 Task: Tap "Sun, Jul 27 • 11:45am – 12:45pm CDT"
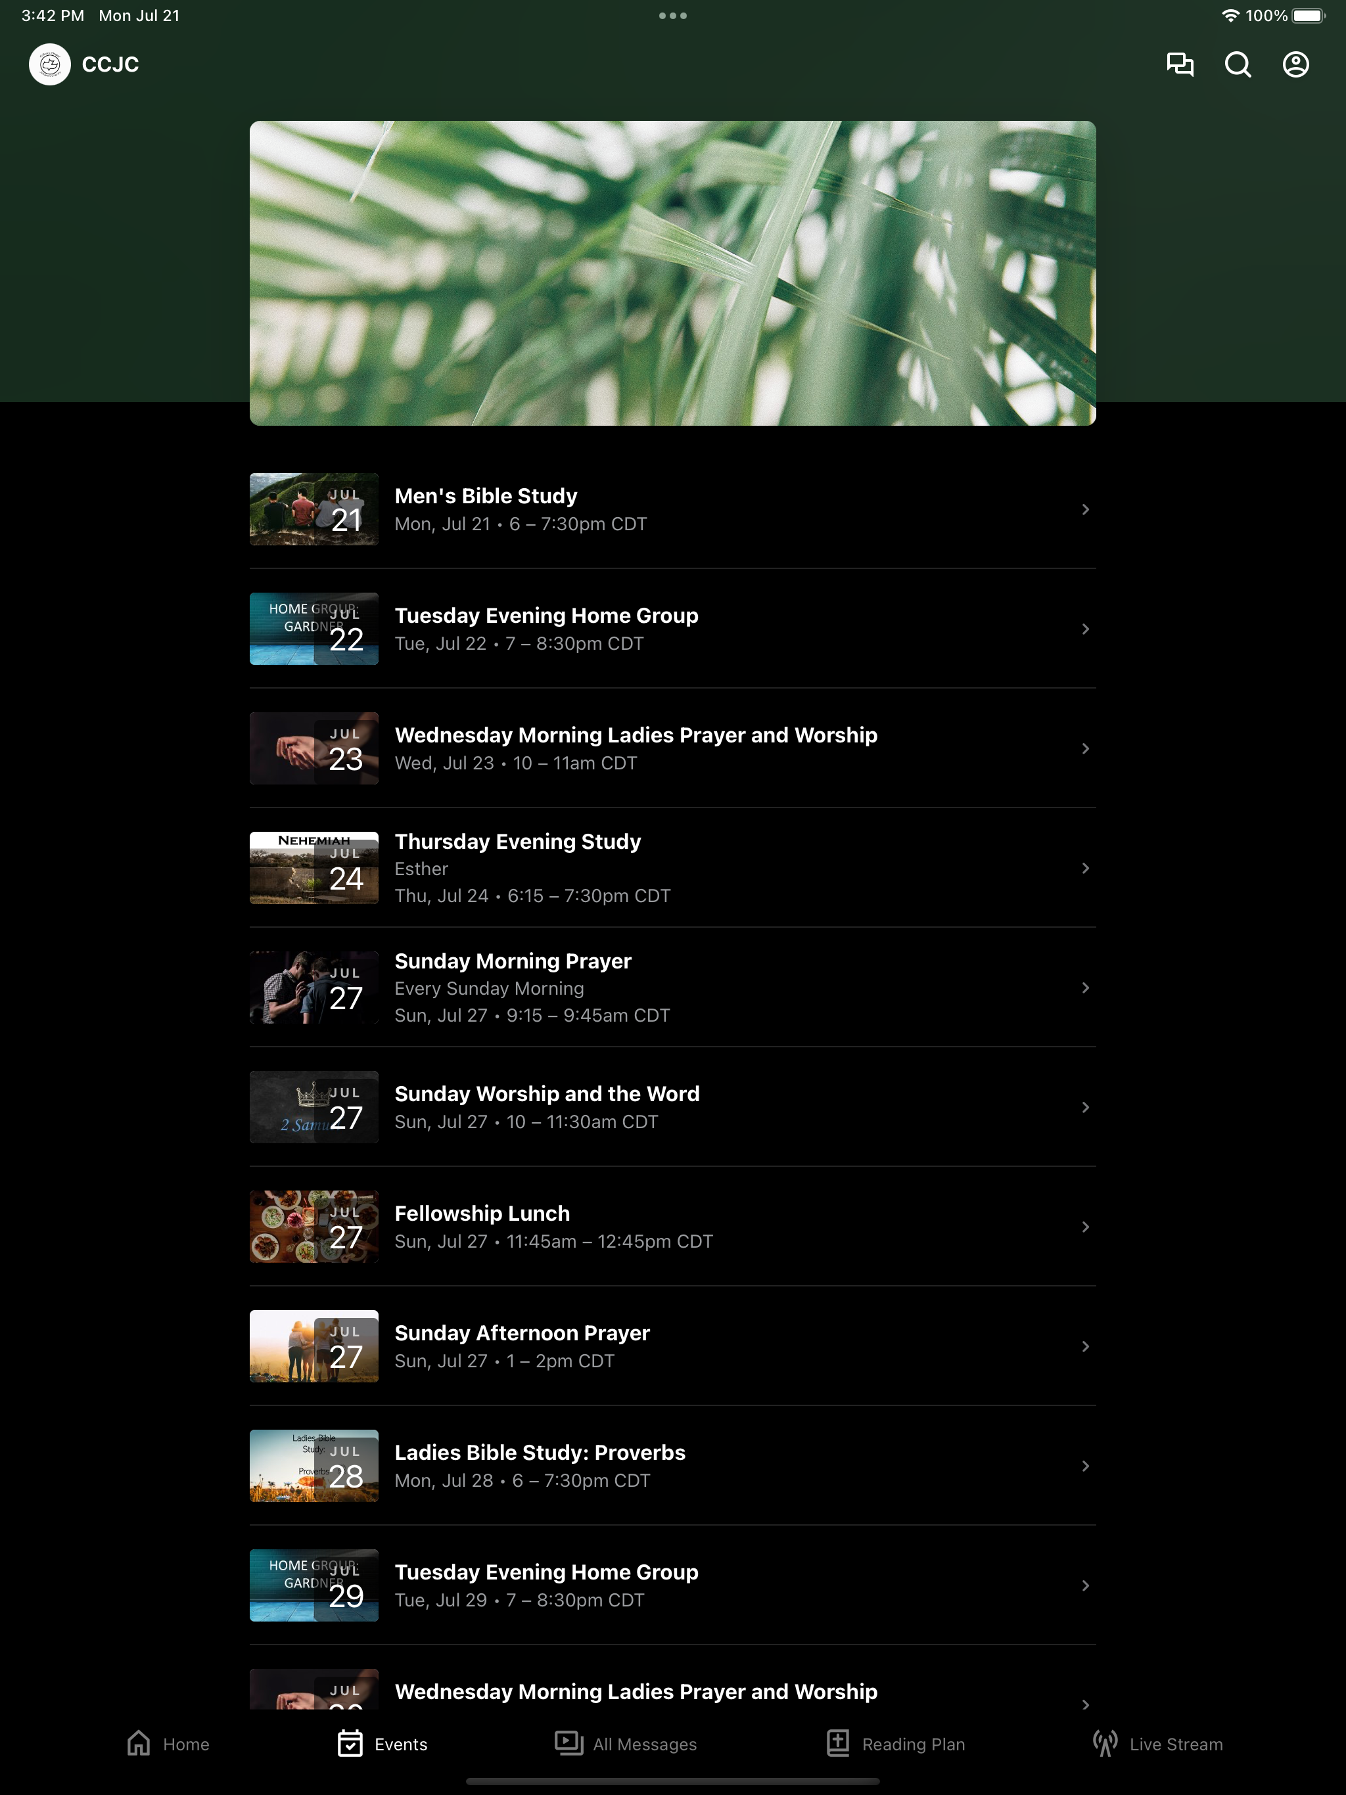click(x=553, y=1242)
